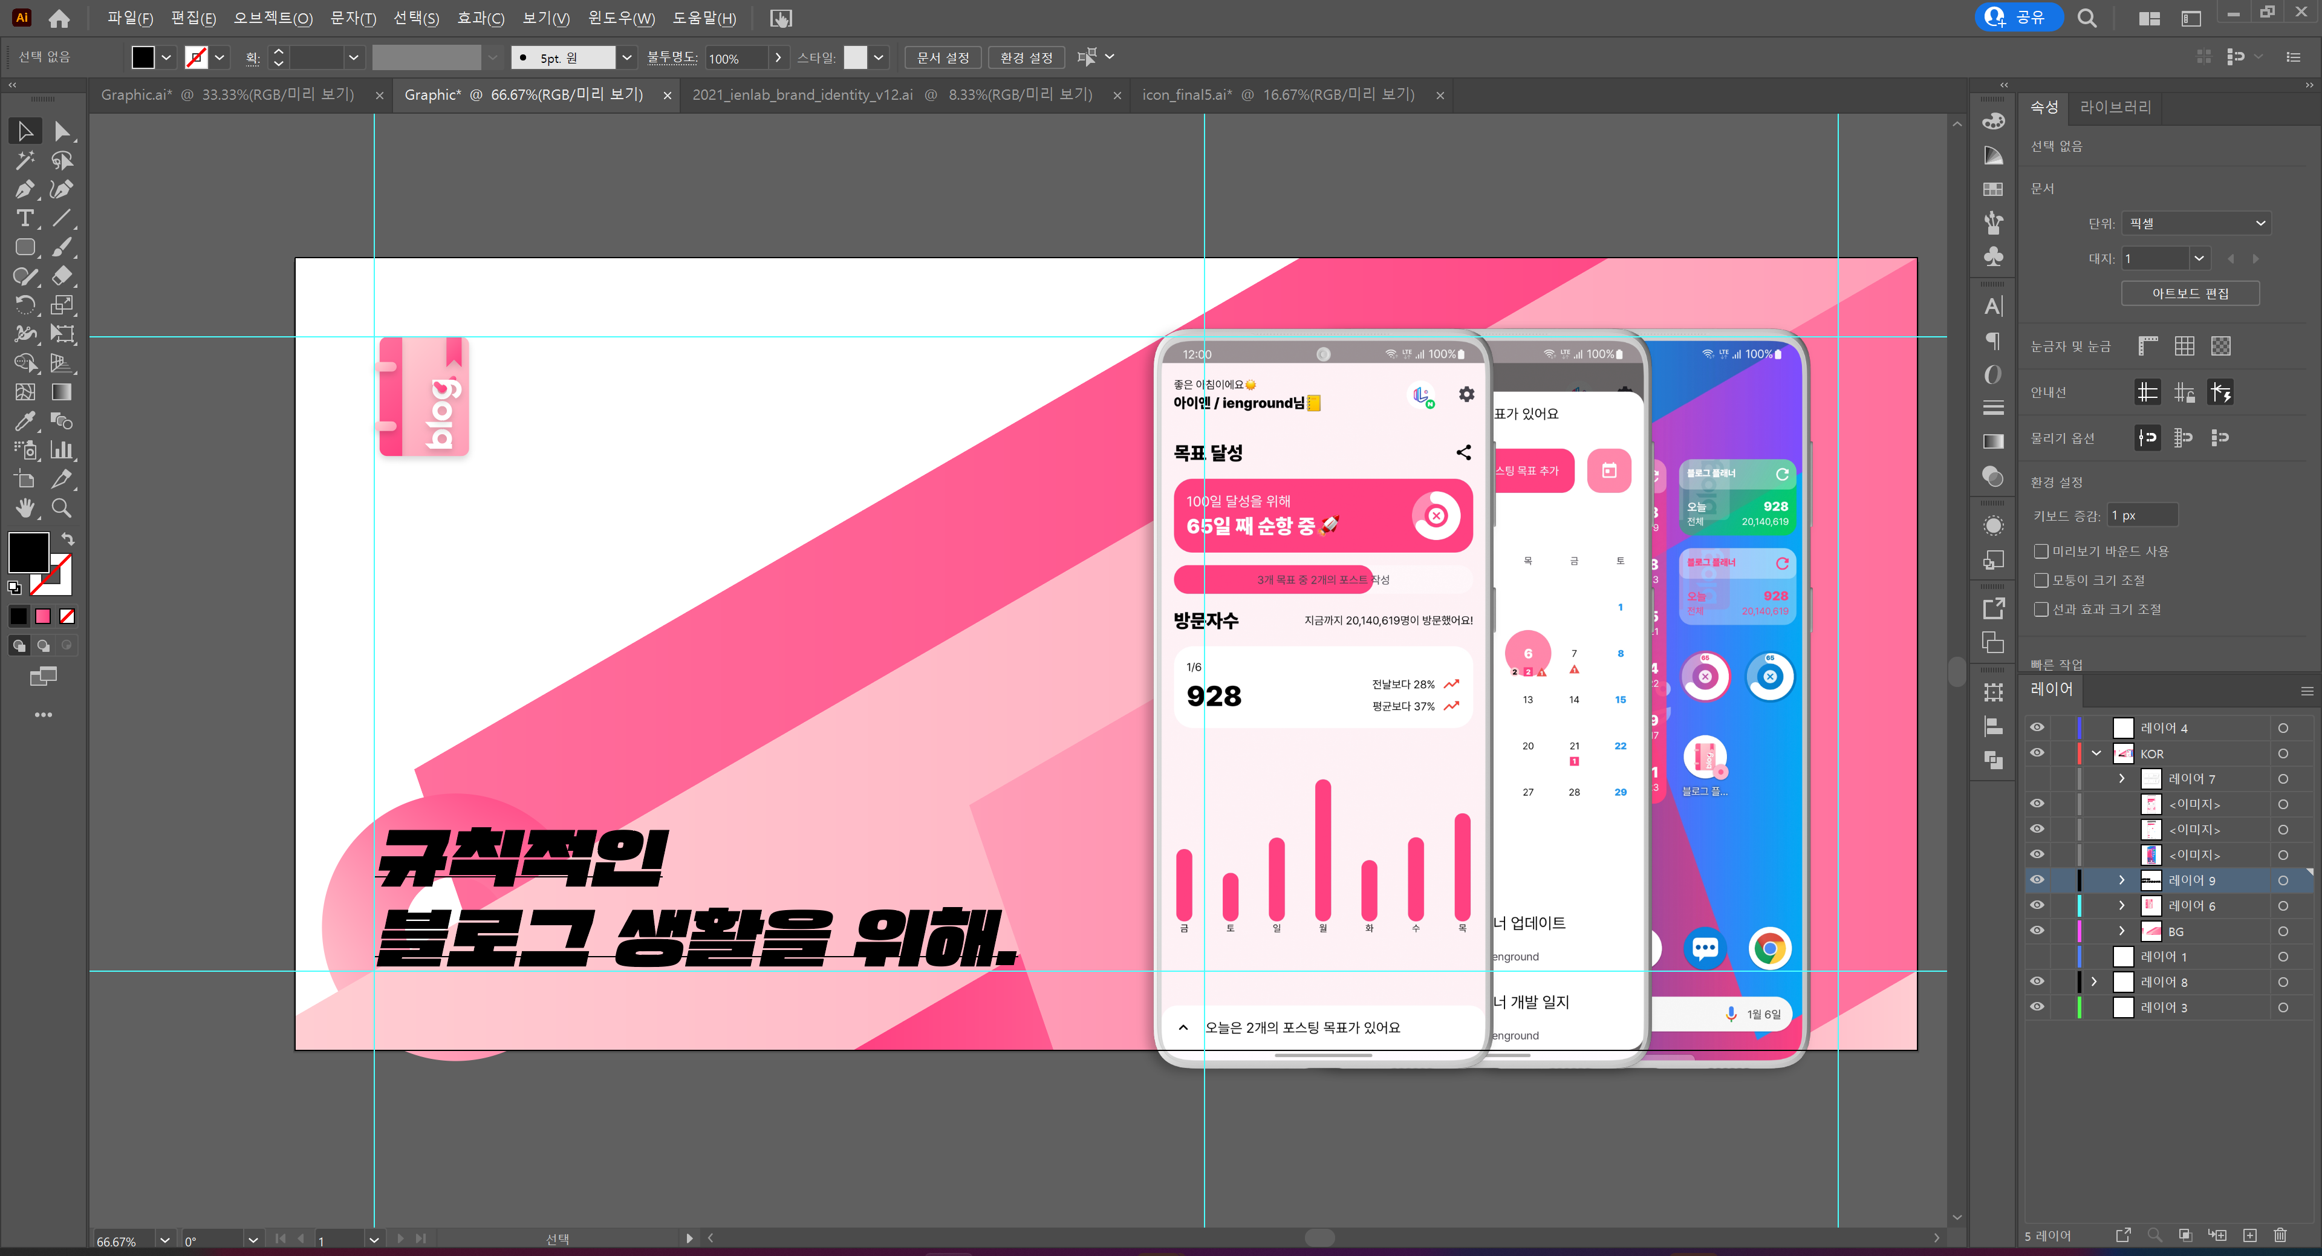The width and height of the screenshot is (2322, 1256).
Task: Click the black fill color swatch in toolbar
Action: pos(143,57)
